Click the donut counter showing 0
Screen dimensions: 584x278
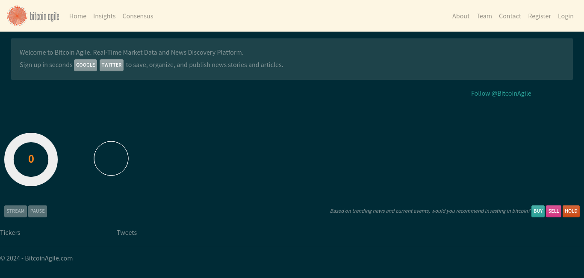pyautogui.click(x=31, y=159)
